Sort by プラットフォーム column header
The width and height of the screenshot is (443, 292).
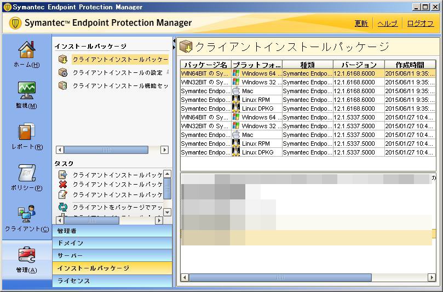pos(257,65)
